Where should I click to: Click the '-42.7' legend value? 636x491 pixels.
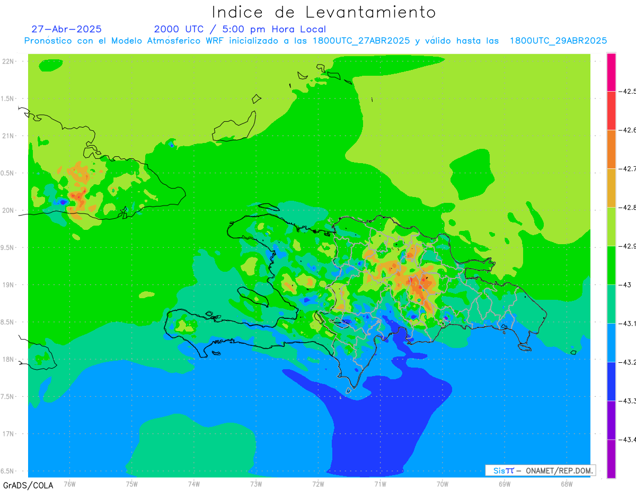pos(628,169)
